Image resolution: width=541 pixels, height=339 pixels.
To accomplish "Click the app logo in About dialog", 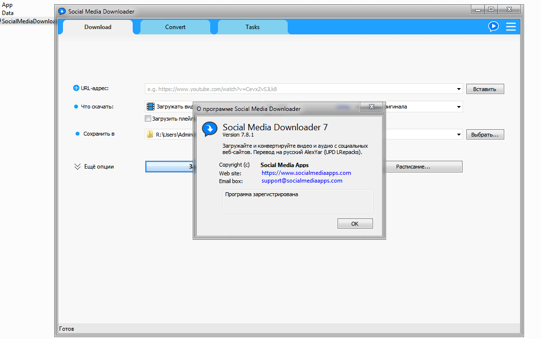I will (209, 129).
